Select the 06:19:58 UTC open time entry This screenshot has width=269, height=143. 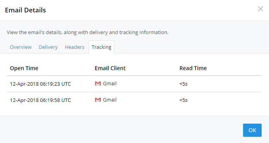tap(40, 100)
